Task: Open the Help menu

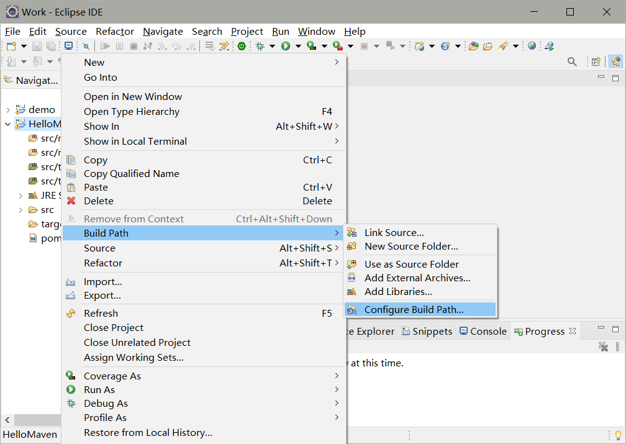Action: click(x=355, y=32)
